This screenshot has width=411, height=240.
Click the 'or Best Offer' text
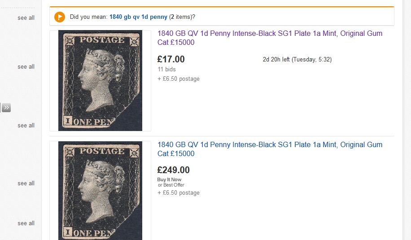[171, 185]
